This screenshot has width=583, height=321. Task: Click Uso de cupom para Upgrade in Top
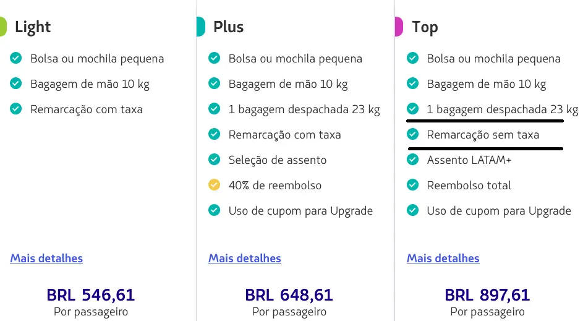(498, 210)
